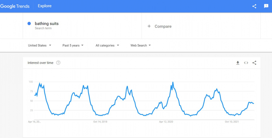Open the Interest over time help icon
The height and width of the screenshot is (138, 272).
click(x=58, y=63)
